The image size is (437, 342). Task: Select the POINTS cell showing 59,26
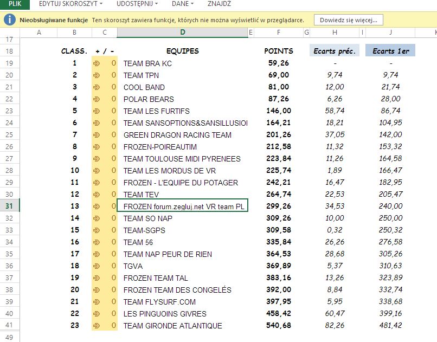click(279, 63)
